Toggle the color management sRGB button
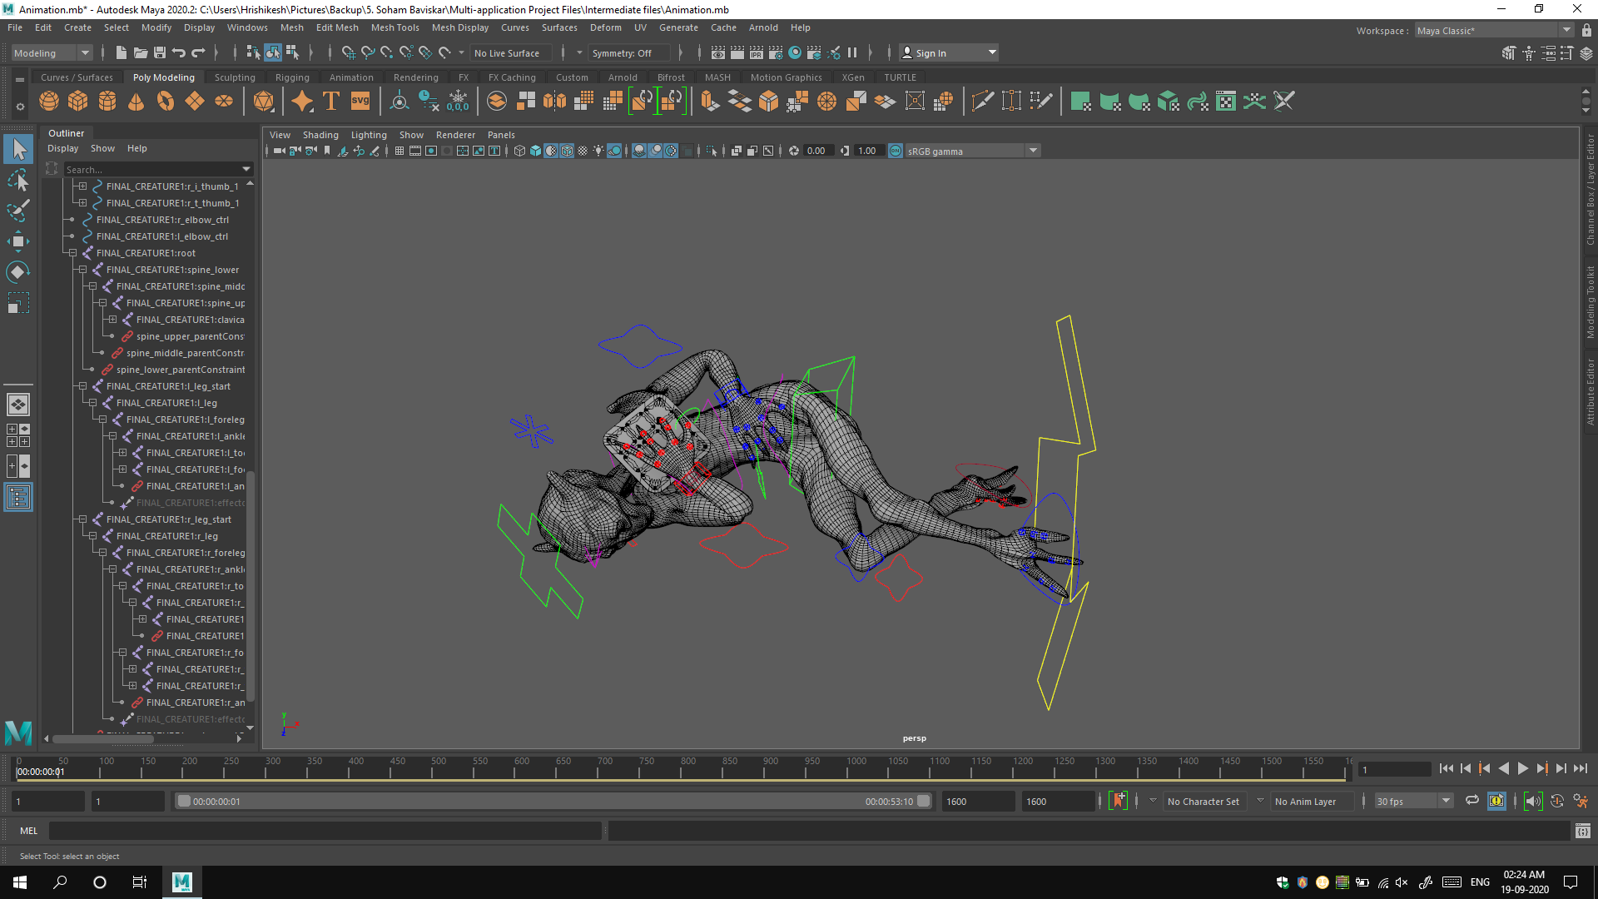Viewport: 1598px width, 899px height. pos(896,151)
